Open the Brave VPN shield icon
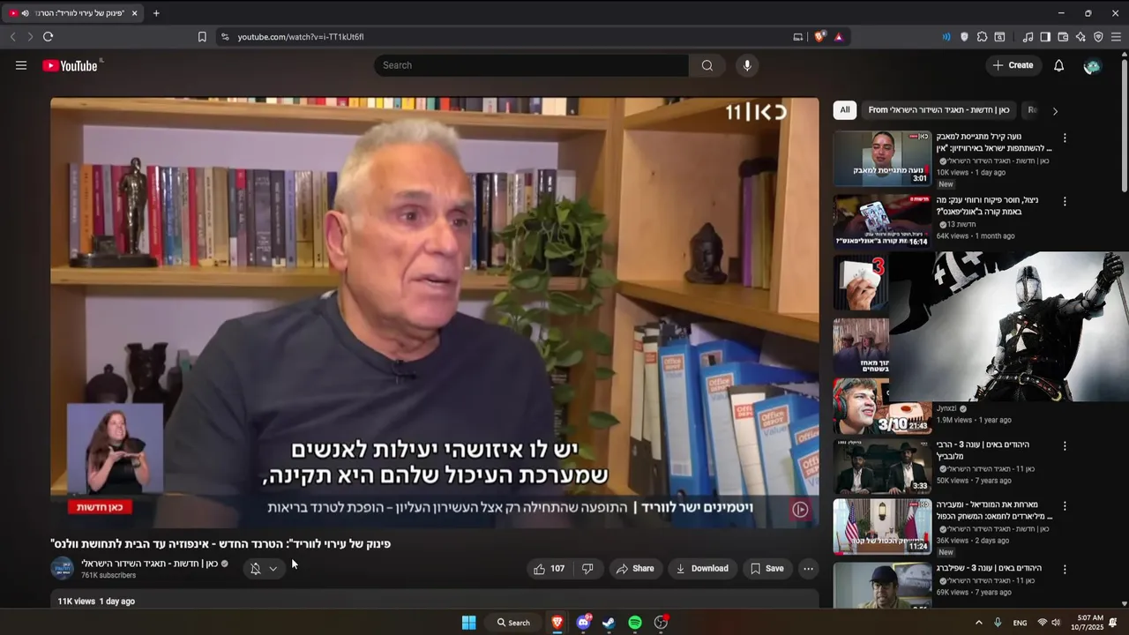The image size is (1129, 635). pos(1098,37)
